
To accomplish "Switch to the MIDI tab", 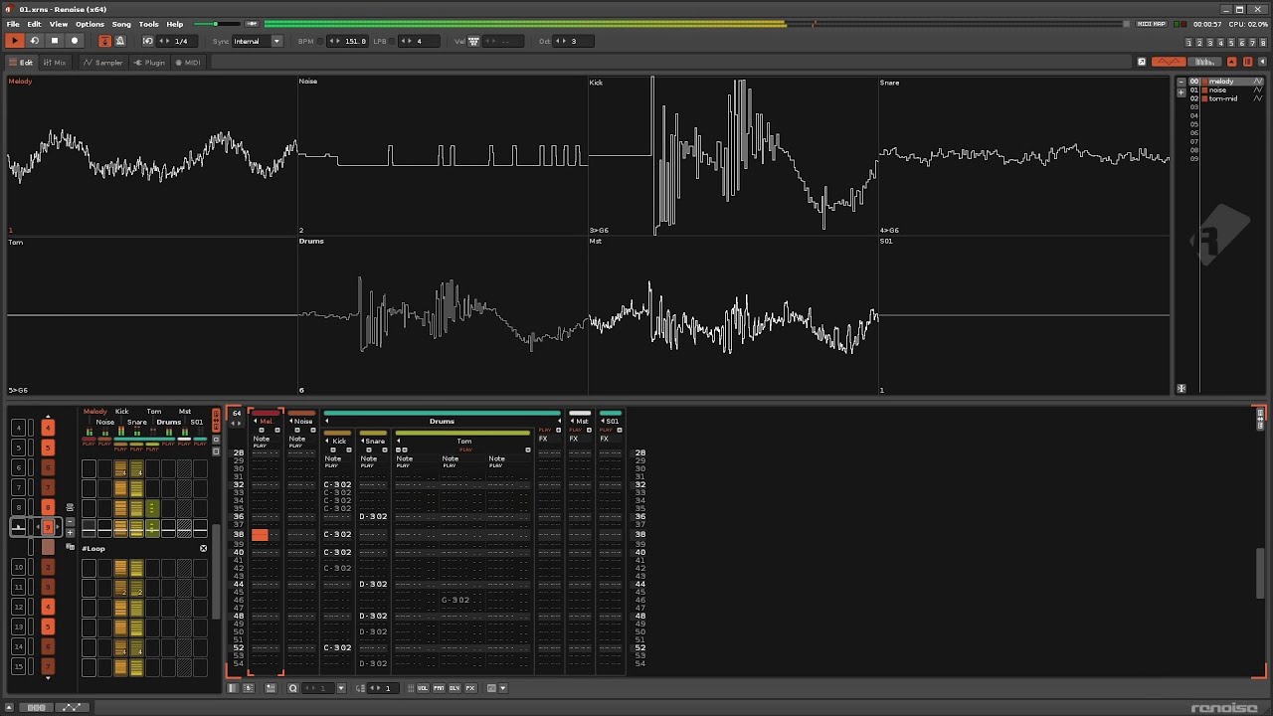I will [188, 62].
